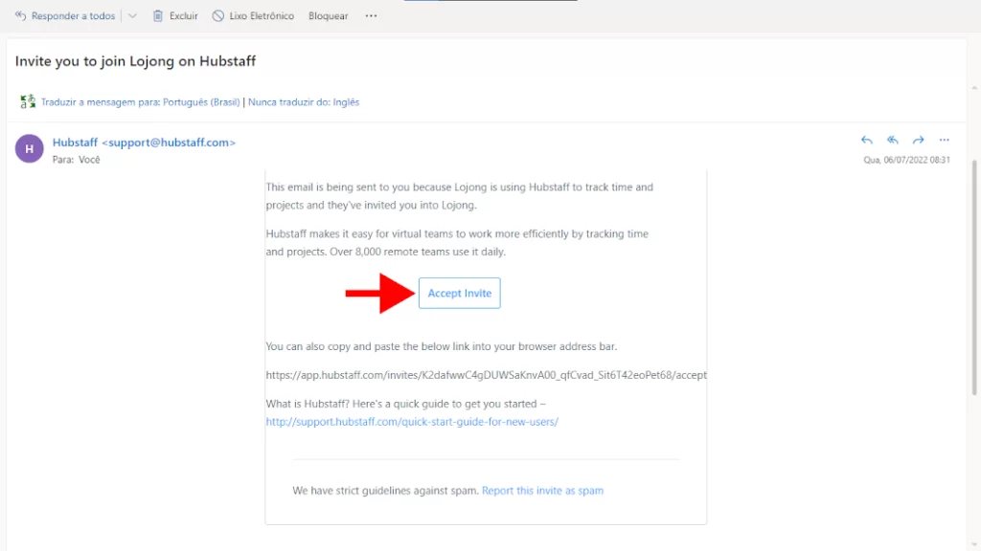Click the date Qua, 06/07/2022 08:31
The image size is (981, 551).
(906, 160)
